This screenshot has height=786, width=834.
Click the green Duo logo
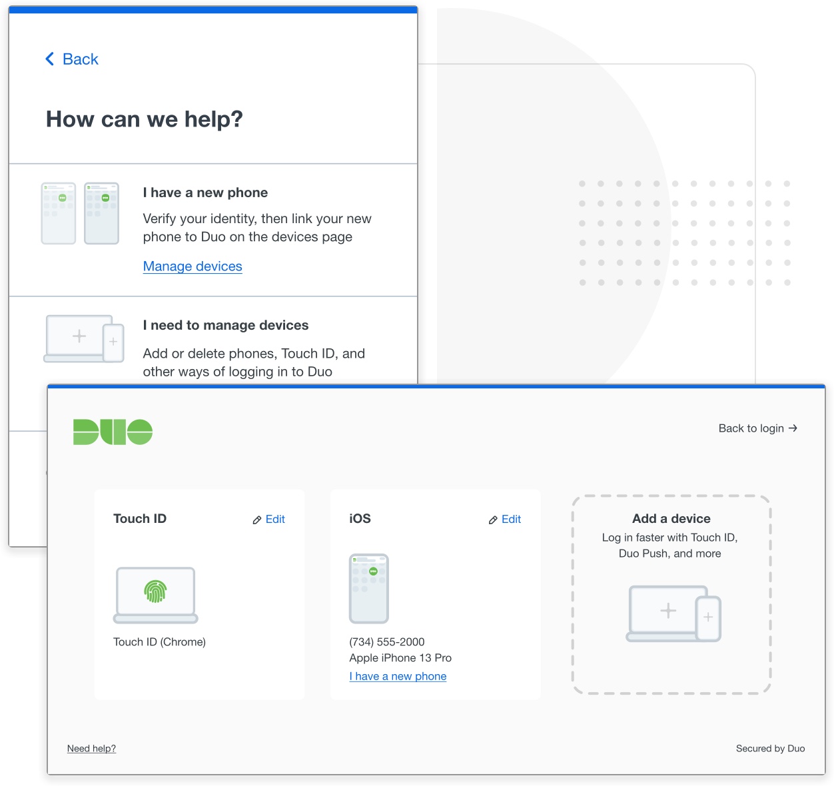point(113,432)
